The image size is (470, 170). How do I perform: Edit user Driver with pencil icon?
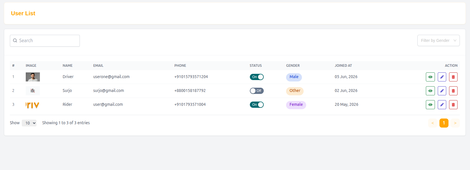pyautogui.click(x=442, y=77)
